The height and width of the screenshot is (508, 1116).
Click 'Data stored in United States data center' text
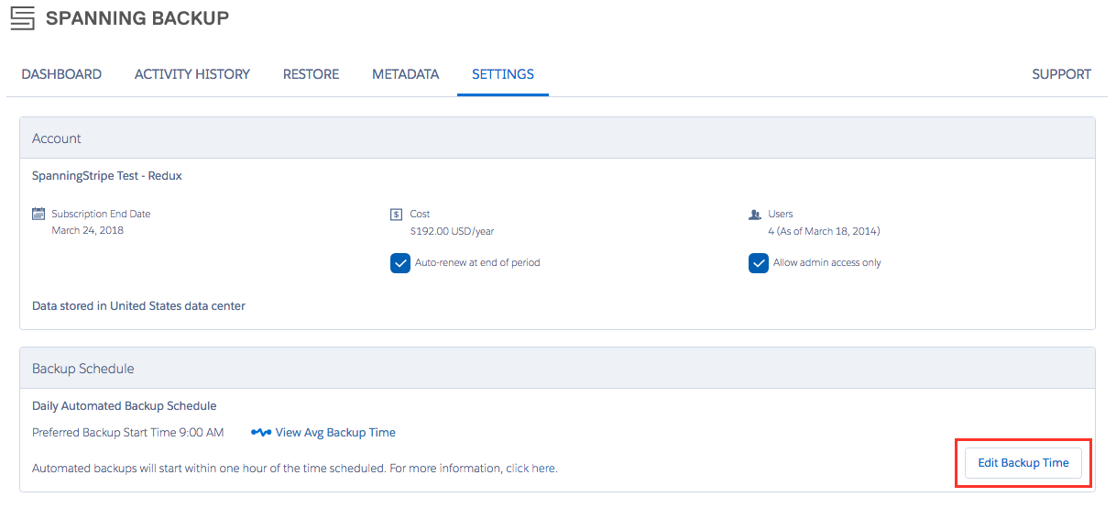pyautogui.click(x=138, y=306)
